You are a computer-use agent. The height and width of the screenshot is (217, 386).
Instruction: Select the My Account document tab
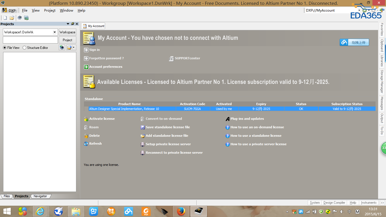(x=93, y=26)
